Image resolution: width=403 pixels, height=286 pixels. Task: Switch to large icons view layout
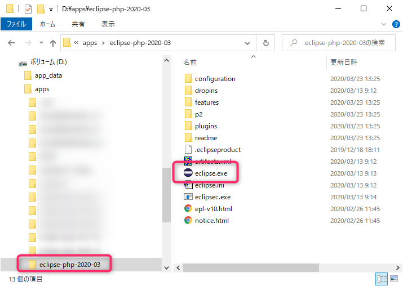[x=394, y=279]
